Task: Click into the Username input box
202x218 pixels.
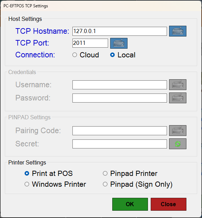Action: (120, 85)
